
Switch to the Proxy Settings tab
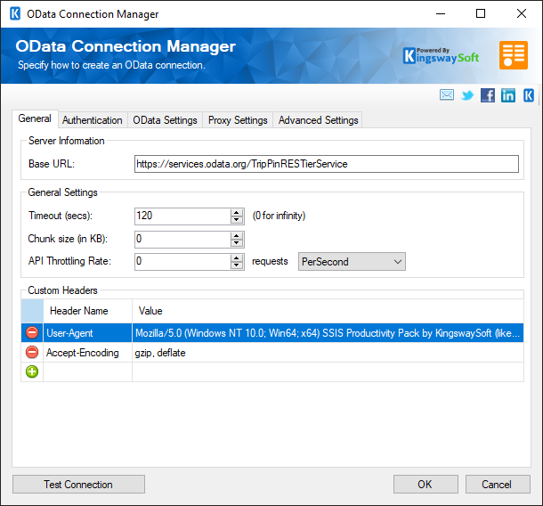[238, 120]
